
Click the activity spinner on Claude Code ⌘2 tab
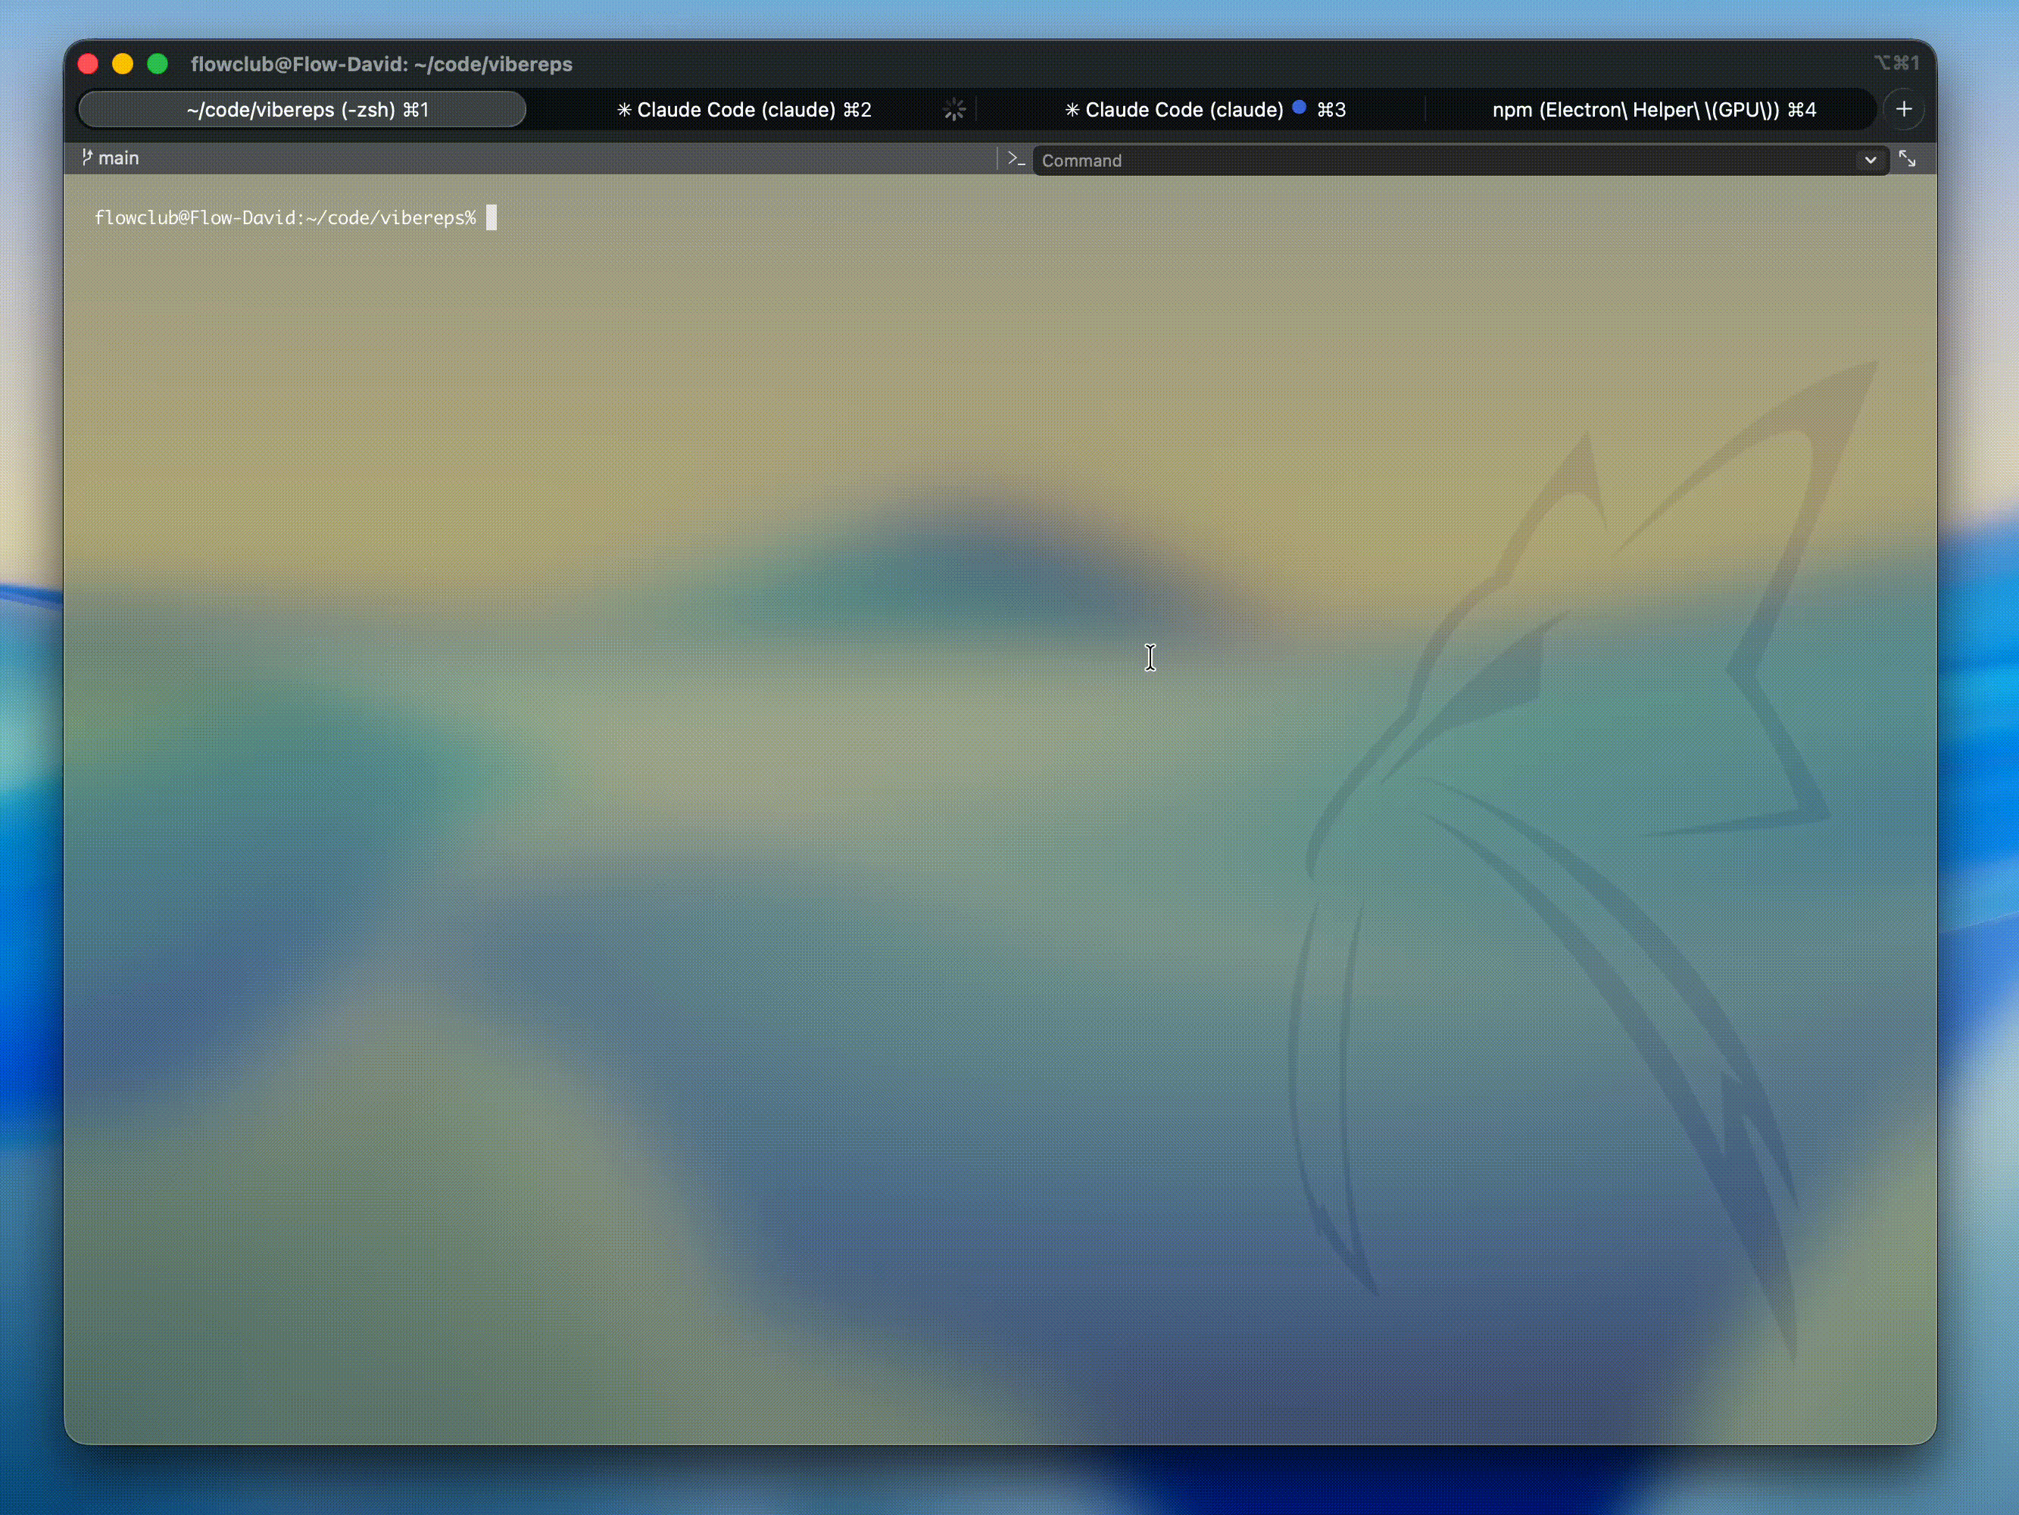pyautogui.click(x=953, y=110)
